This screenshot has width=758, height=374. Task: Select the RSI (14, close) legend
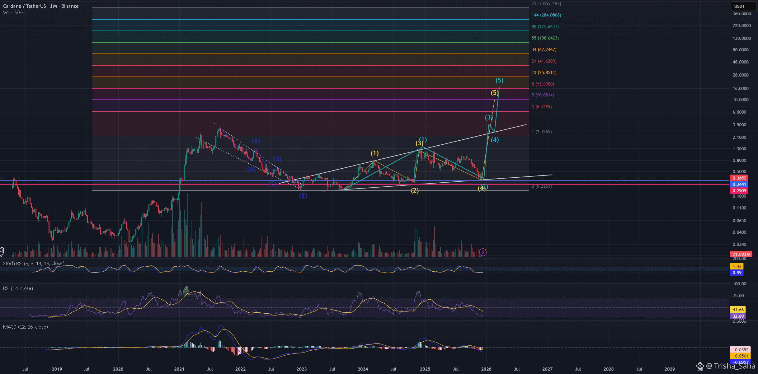pos(18,288)
